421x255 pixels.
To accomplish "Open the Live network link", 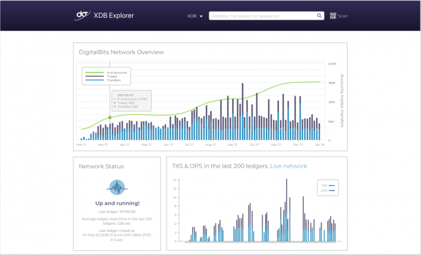I will pyautogui.click(x=288, y=166).
